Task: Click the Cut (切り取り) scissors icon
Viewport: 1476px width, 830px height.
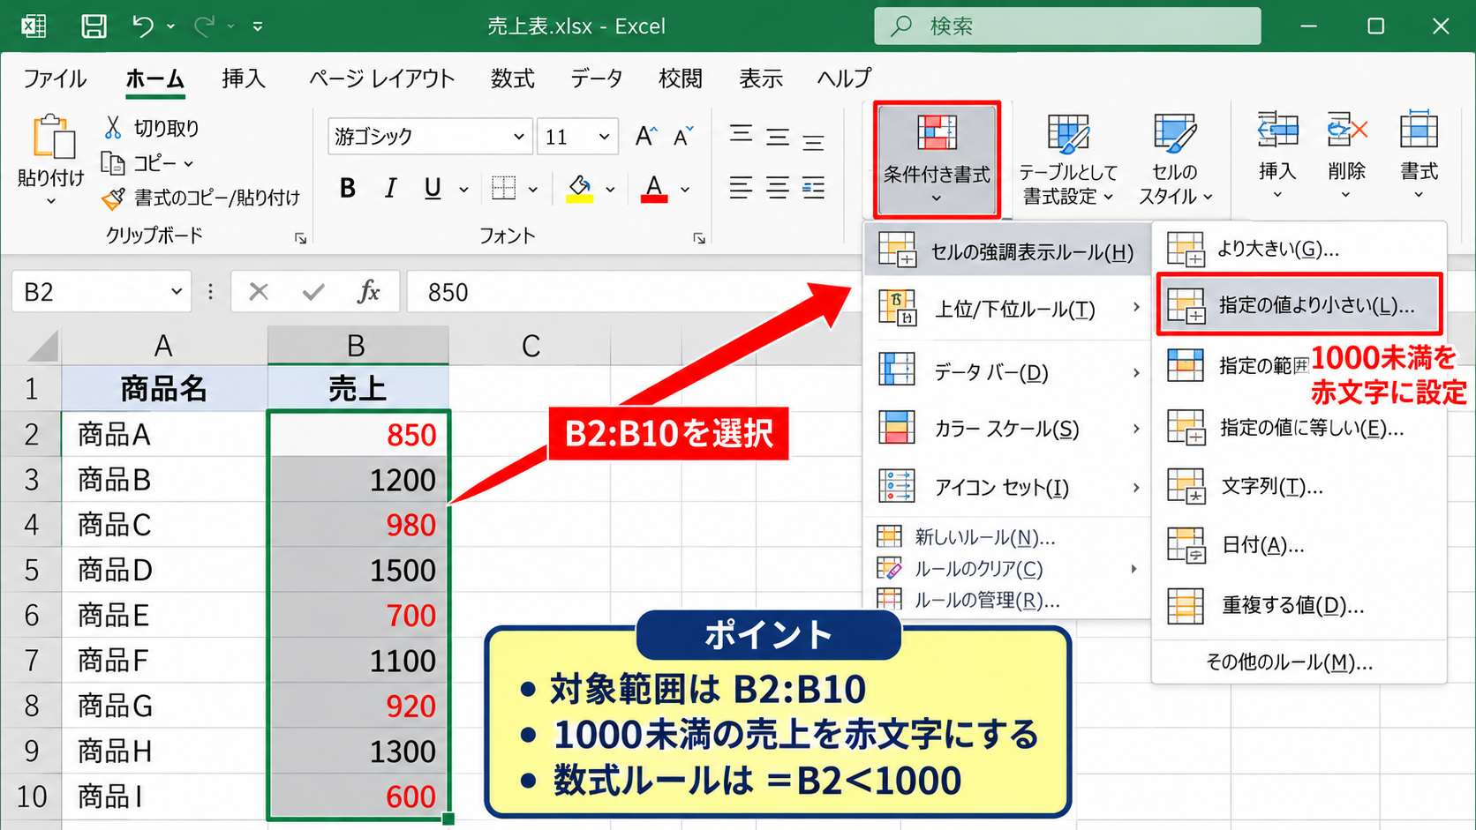Action: (x=112, y=128)
